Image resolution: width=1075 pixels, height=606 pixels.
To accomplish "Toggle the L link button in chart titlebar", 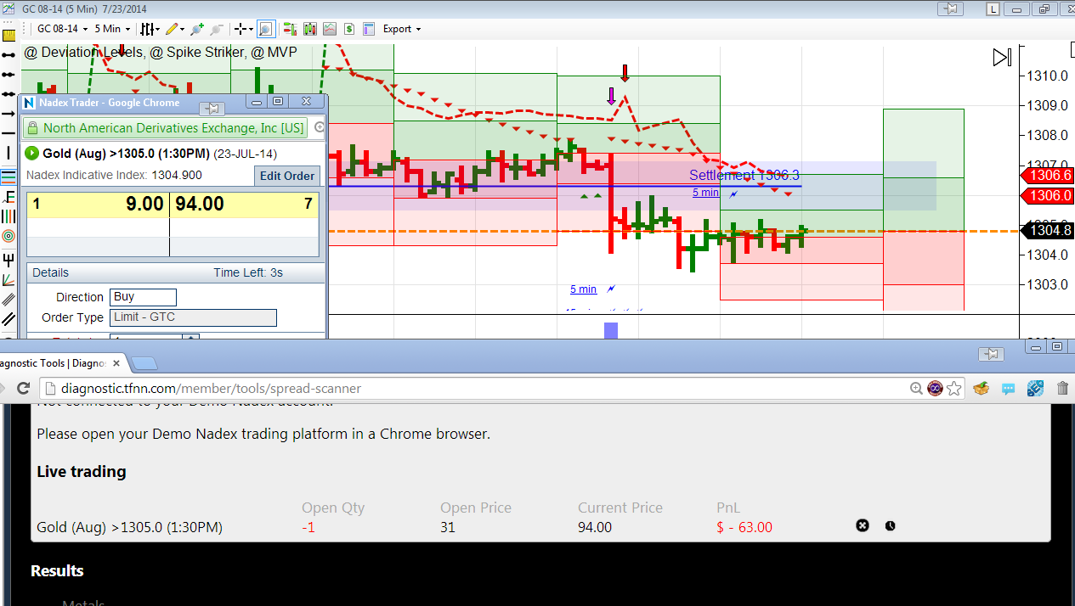I will click(x=993, y=8).
